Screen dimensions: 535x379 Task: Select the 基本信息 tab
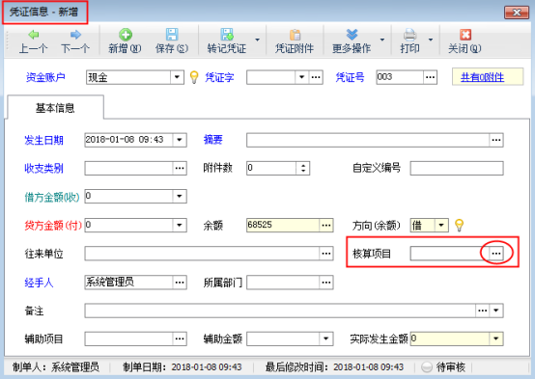tap(55, 108)
